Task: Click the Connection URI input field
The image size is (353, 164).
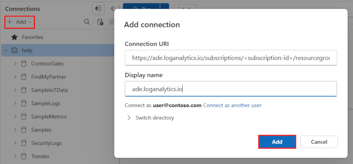Action: 231,58
